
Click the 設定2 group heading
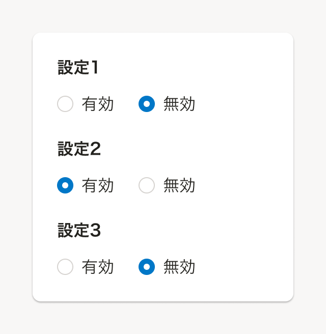79,149
